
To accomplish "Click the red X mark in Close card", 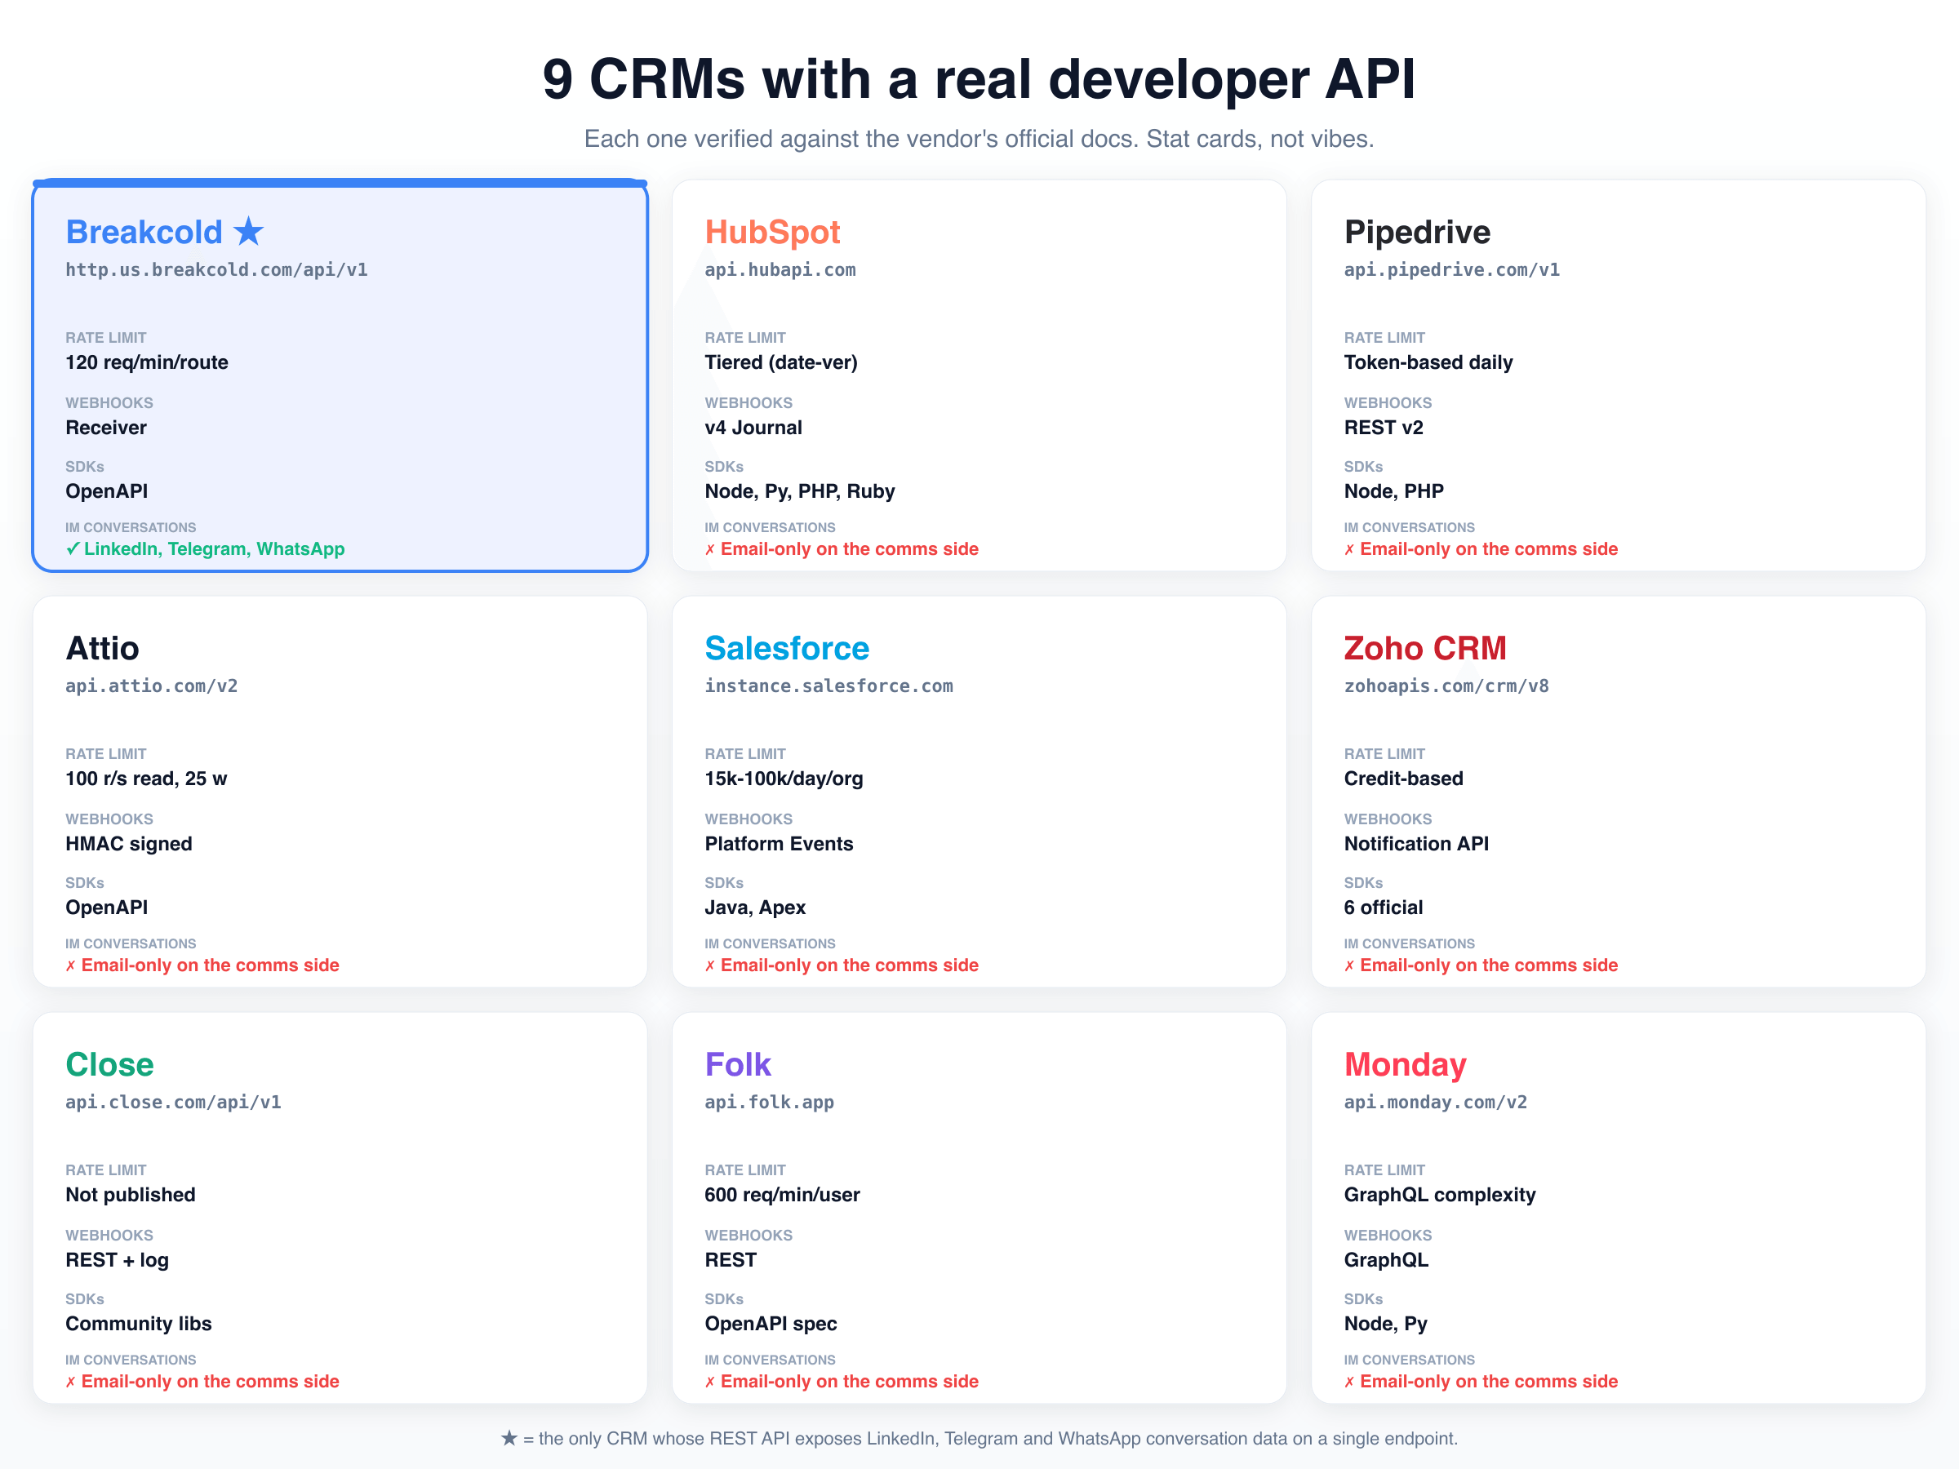I will (70, 1382).
